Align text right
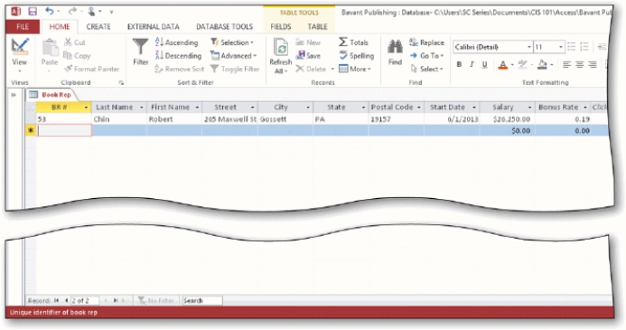Viewport: 626px width, 330px height. point(593,64)
